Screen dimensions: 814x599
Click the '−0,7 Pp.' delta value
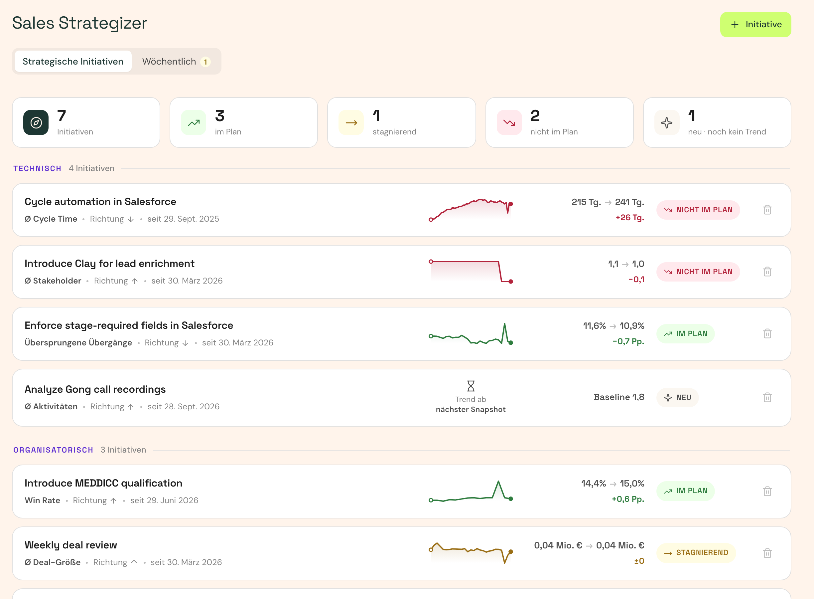tap(628, 341)
